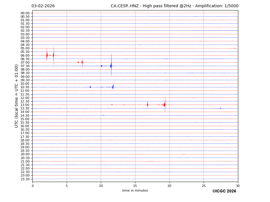Viewport: 270px width, 202px height.
Task: Select the large red spike near minute 19.5 at 13:00
Action: (165, 104)
